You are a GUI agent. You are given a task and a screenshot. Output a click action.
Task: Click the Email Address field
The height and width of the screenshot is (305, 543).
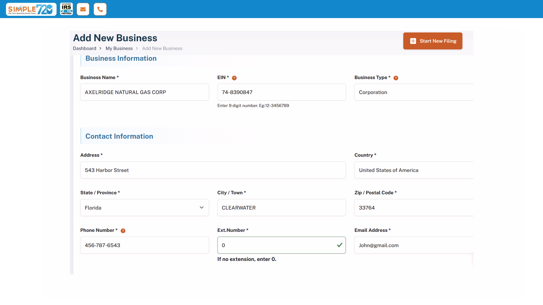coord(414,245)
